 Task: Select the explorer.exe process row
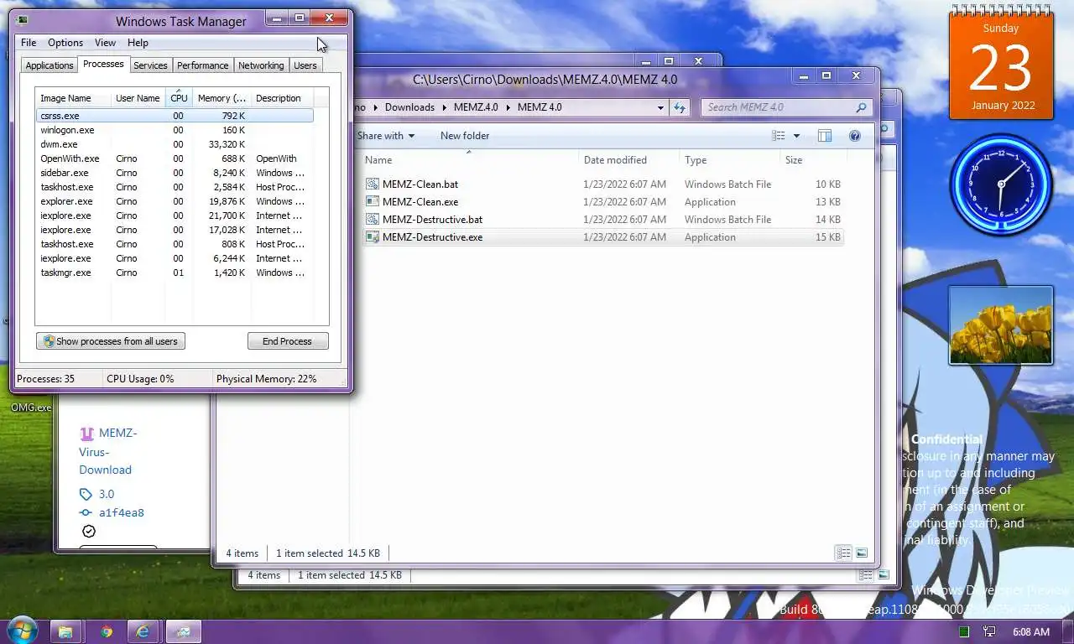[x=175, y=201]
